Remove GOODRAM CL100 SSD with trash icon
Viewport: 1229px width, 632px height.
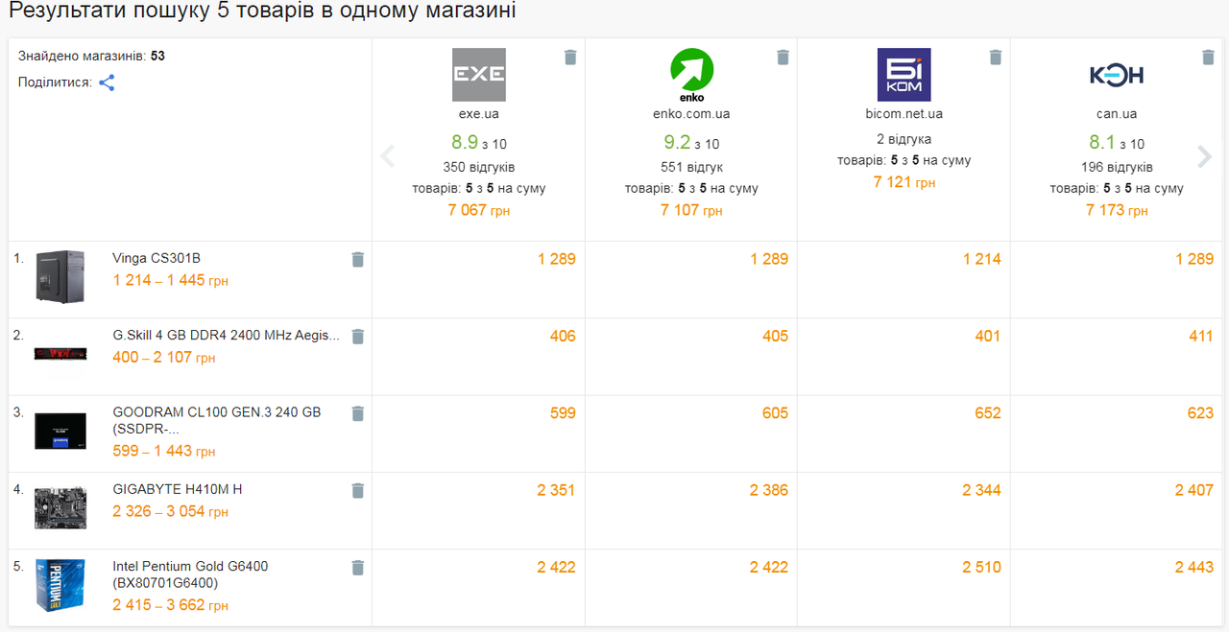coord(358,413)
